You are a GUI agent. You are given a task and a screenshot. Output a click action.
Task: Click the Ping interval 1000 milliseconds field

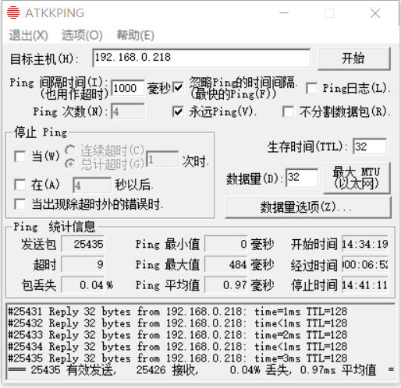127,88
